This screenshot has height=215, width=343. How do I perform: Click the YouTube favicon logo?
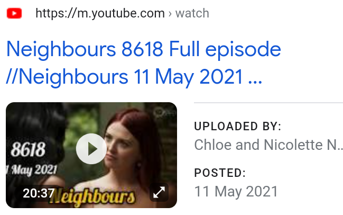pyautogui.click(x=14, y=13)
